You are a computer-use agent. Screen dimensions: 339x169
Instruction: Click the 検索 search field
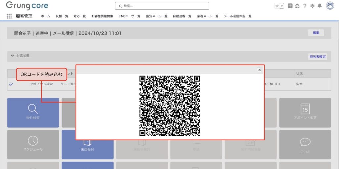[162, 6]
